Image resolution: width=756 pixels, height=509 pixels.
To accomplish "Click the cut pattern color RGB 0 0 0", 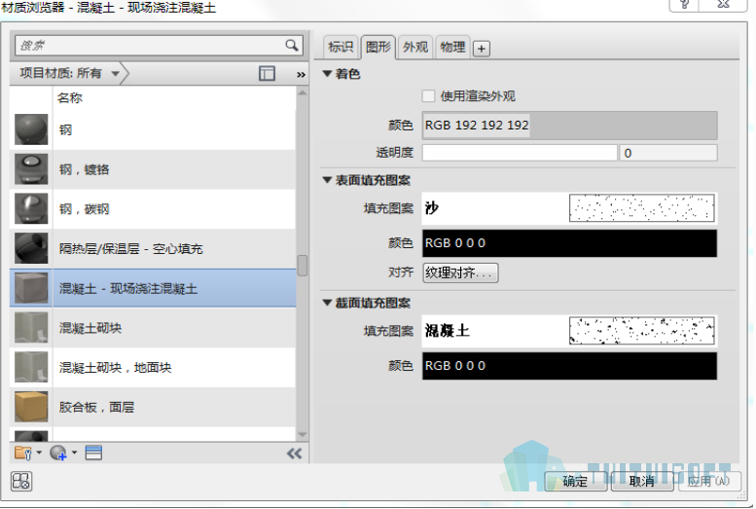I will pos(569,366).
